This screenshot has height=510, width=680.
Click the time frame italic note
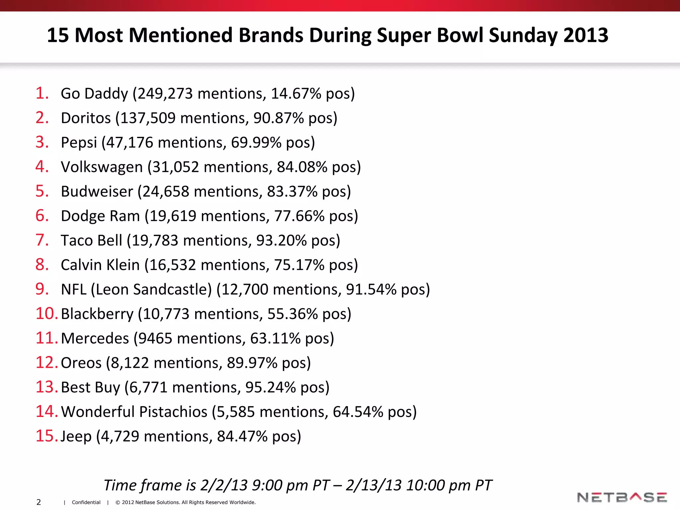[297, 485]
